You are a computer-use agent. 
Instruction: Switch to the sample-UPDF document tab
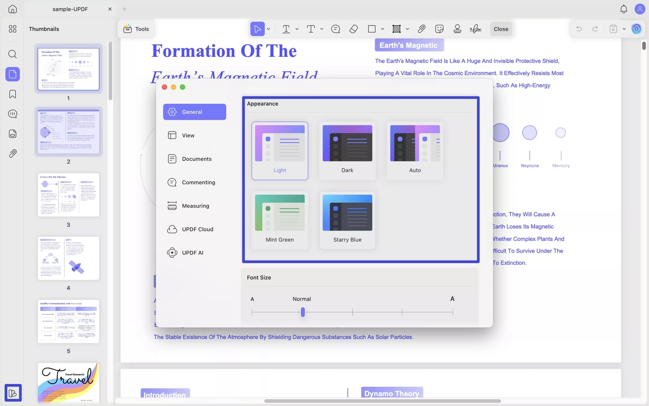pos(70,9)
